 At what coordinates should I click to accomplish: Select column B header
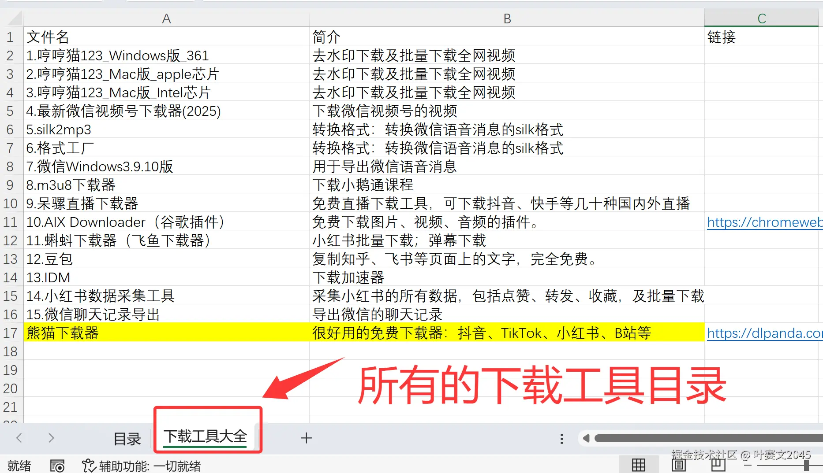pos(507,18)
